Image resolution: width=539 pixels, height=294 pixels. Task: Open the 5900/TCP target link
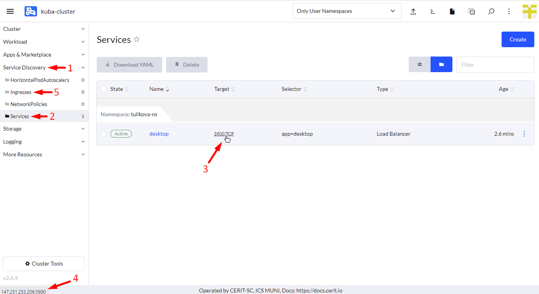[x=224, y=134]
